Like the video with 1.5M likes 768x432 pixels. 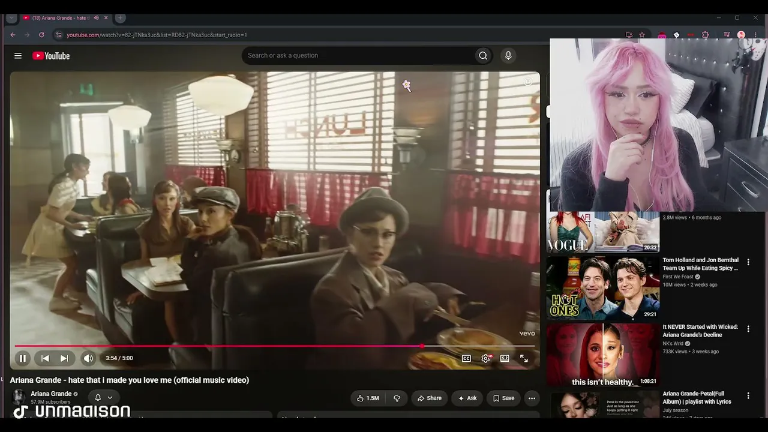[x=368, y=398]
